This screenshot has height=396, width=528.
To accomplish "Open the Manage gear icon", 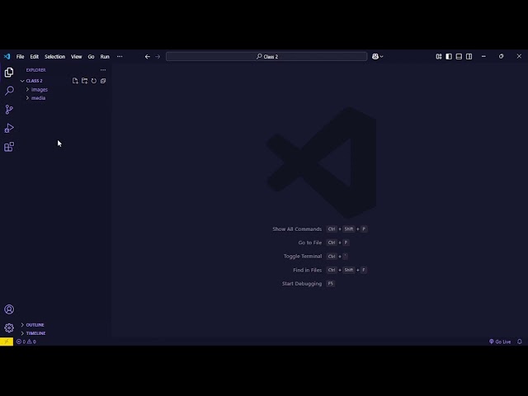I will (x=9, y=328).
